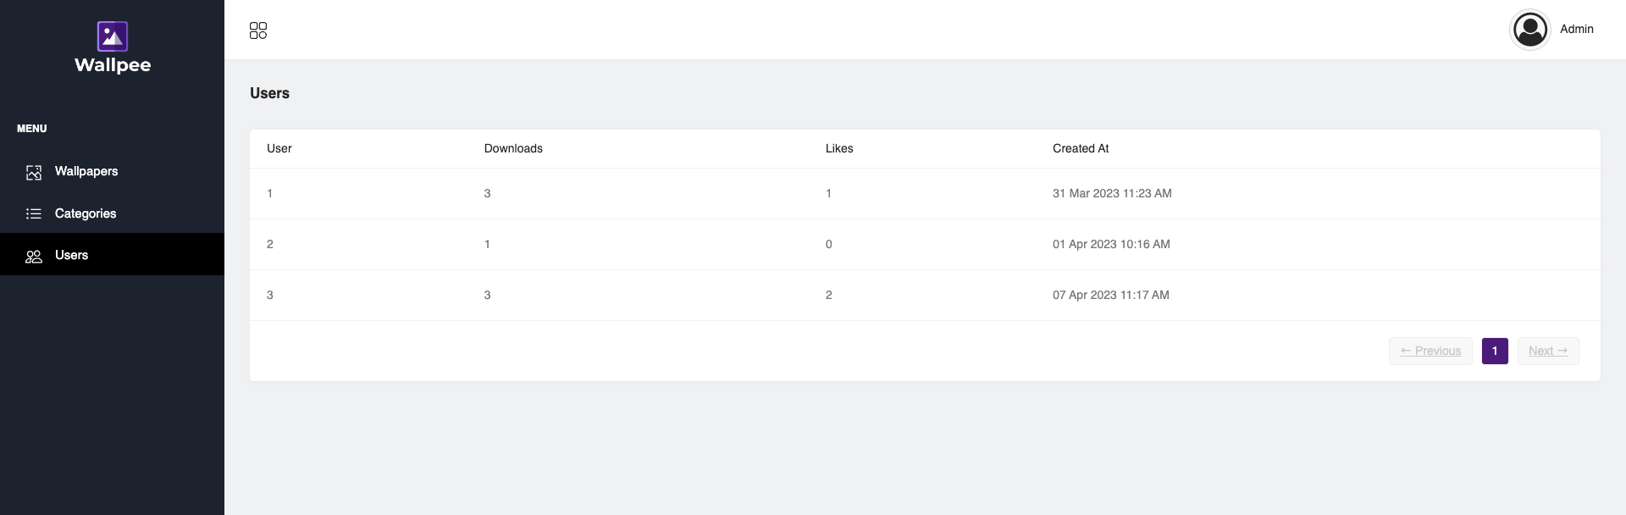Open the Admin account name menu
The width and height of the screenshot is (1626, 515).
point(1576,29)
